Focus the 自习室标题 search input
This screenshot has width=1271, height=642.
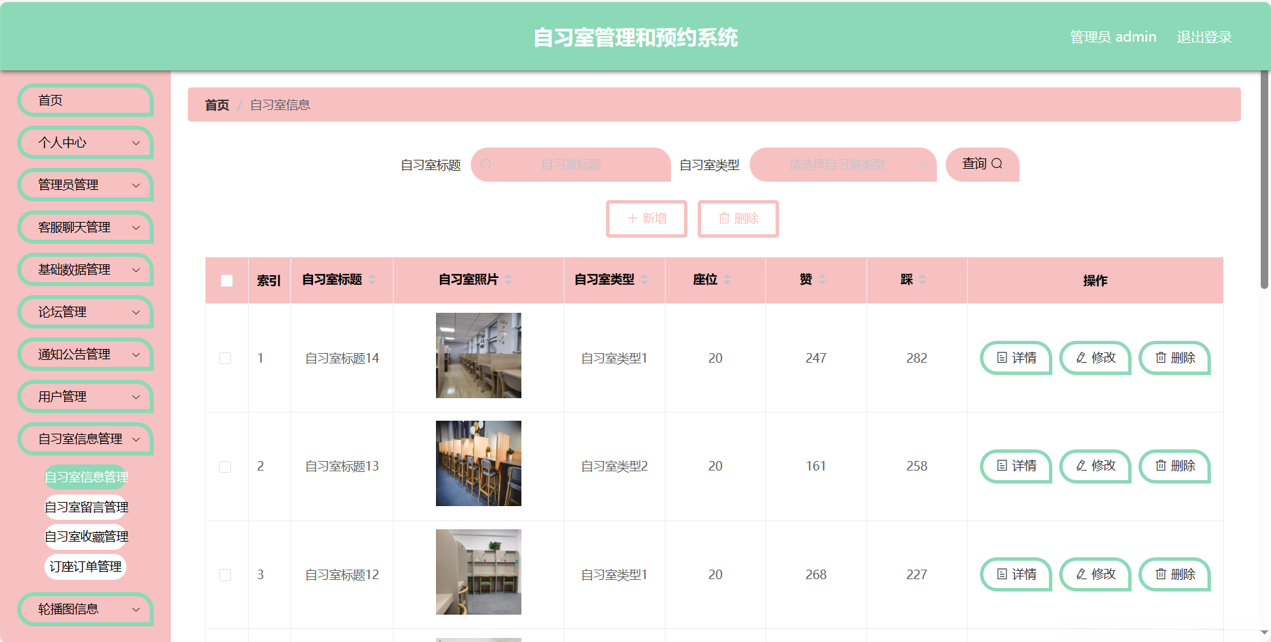(571, 165)
